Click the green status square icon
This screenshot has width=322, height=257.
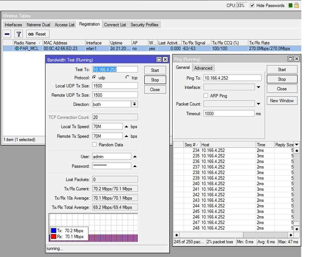(x=290, y=5)
